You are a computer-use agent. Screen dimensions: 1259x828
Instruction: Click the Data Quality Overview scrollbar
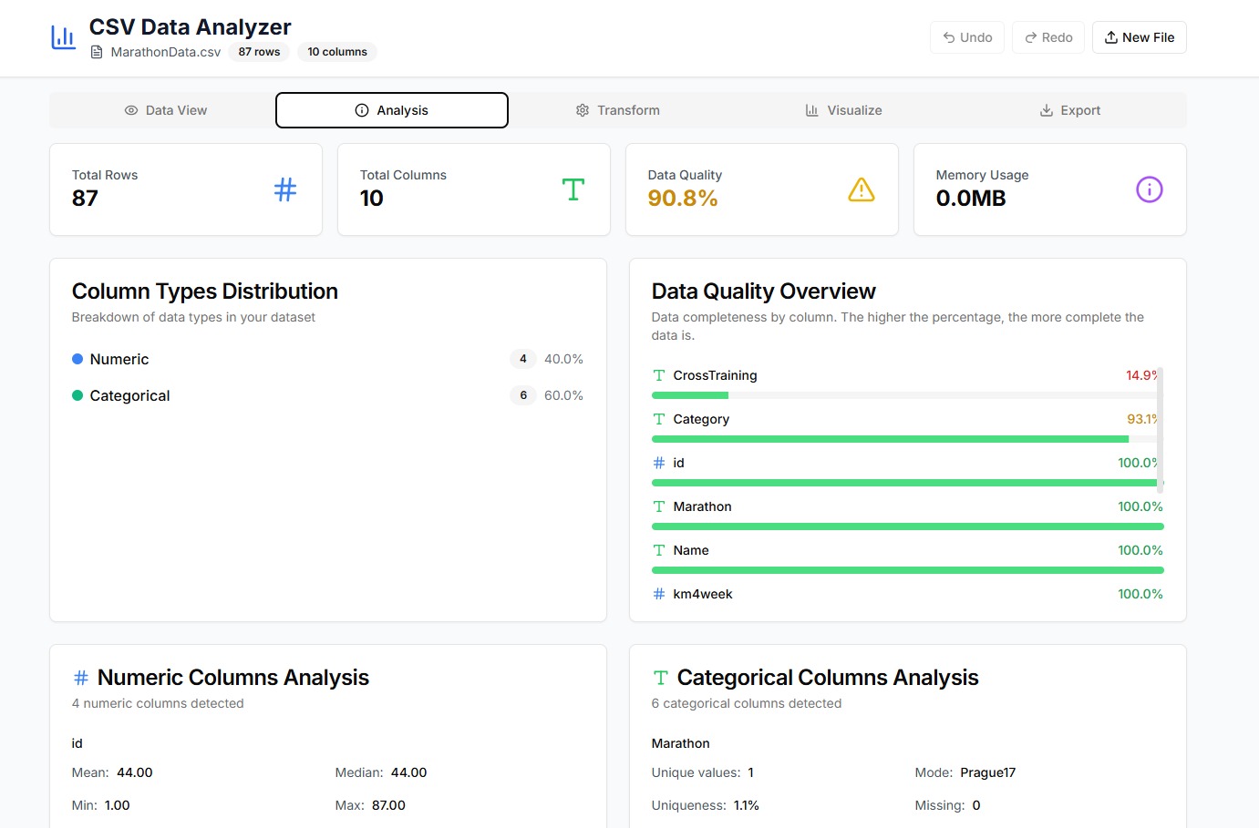tap(1160, 430)
